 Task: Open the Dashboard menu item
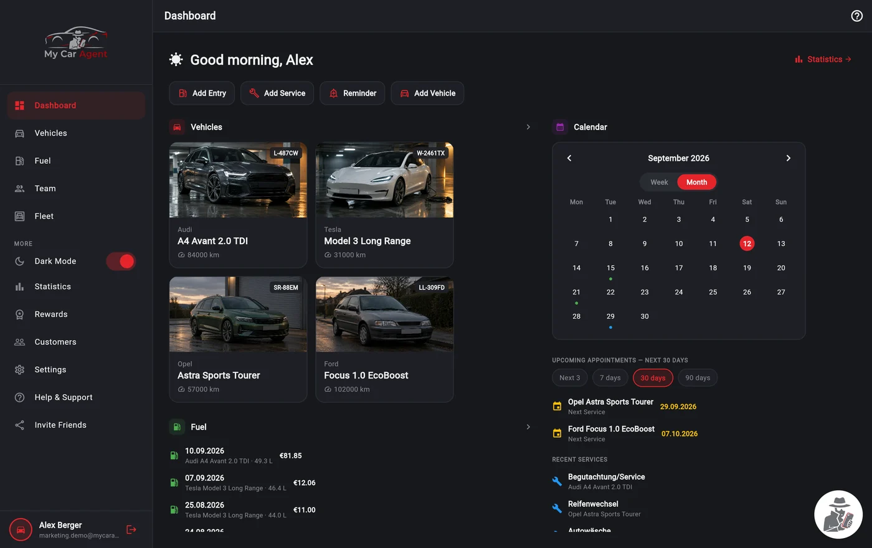76,105
